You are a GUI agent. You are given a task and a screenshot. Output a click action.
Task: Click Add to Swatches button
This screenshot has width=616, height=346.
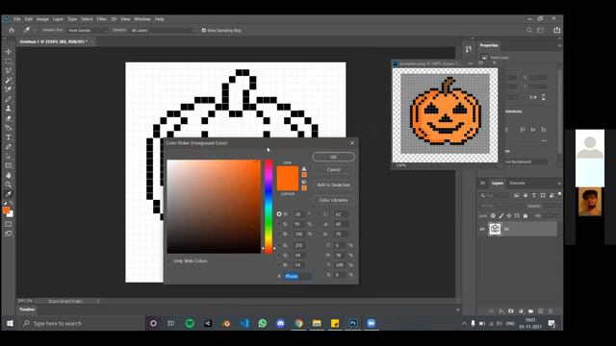point(334,185)
